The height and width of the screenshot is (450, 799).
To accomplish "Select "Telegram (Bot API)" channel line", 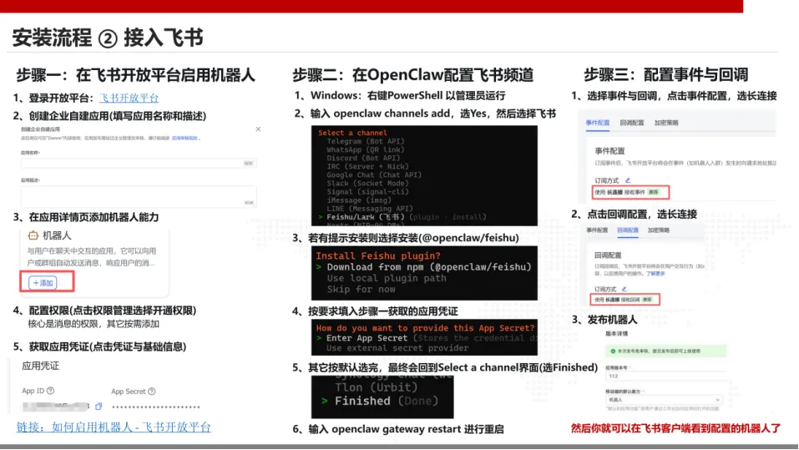I will pos(366,141).
